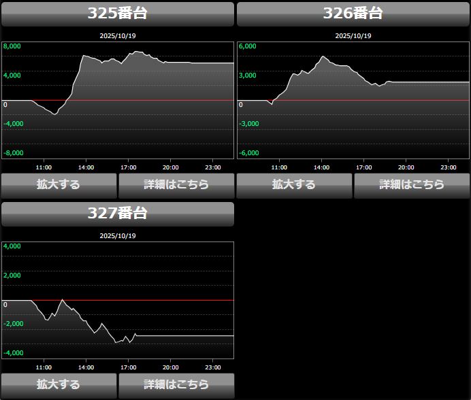
Task: Enlarge the 326番台 graph with 拡大する
Action: [x=294, y=184]
